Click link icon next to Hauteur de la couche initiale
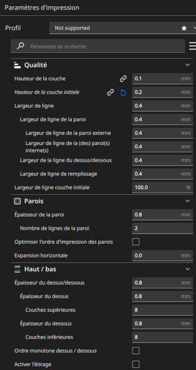 coord(110,93)
